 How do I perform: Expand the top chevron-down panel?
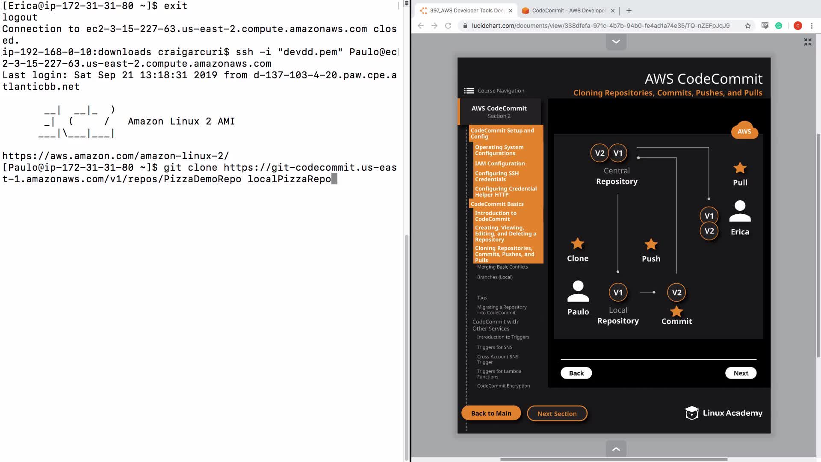(x=616, y=42)
